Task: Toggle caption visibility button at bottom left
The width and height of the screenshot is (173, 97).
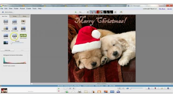Action: pyautogui.click(x=32, y=84)
